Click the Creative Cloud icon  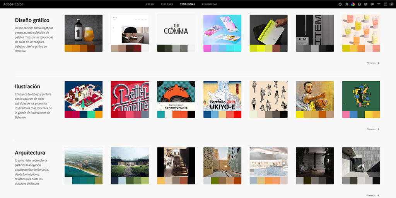click(x=391, y=4)
